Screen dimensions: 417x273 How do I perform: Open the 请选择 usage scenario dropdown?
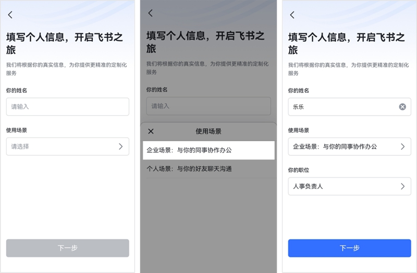[68, 146]
